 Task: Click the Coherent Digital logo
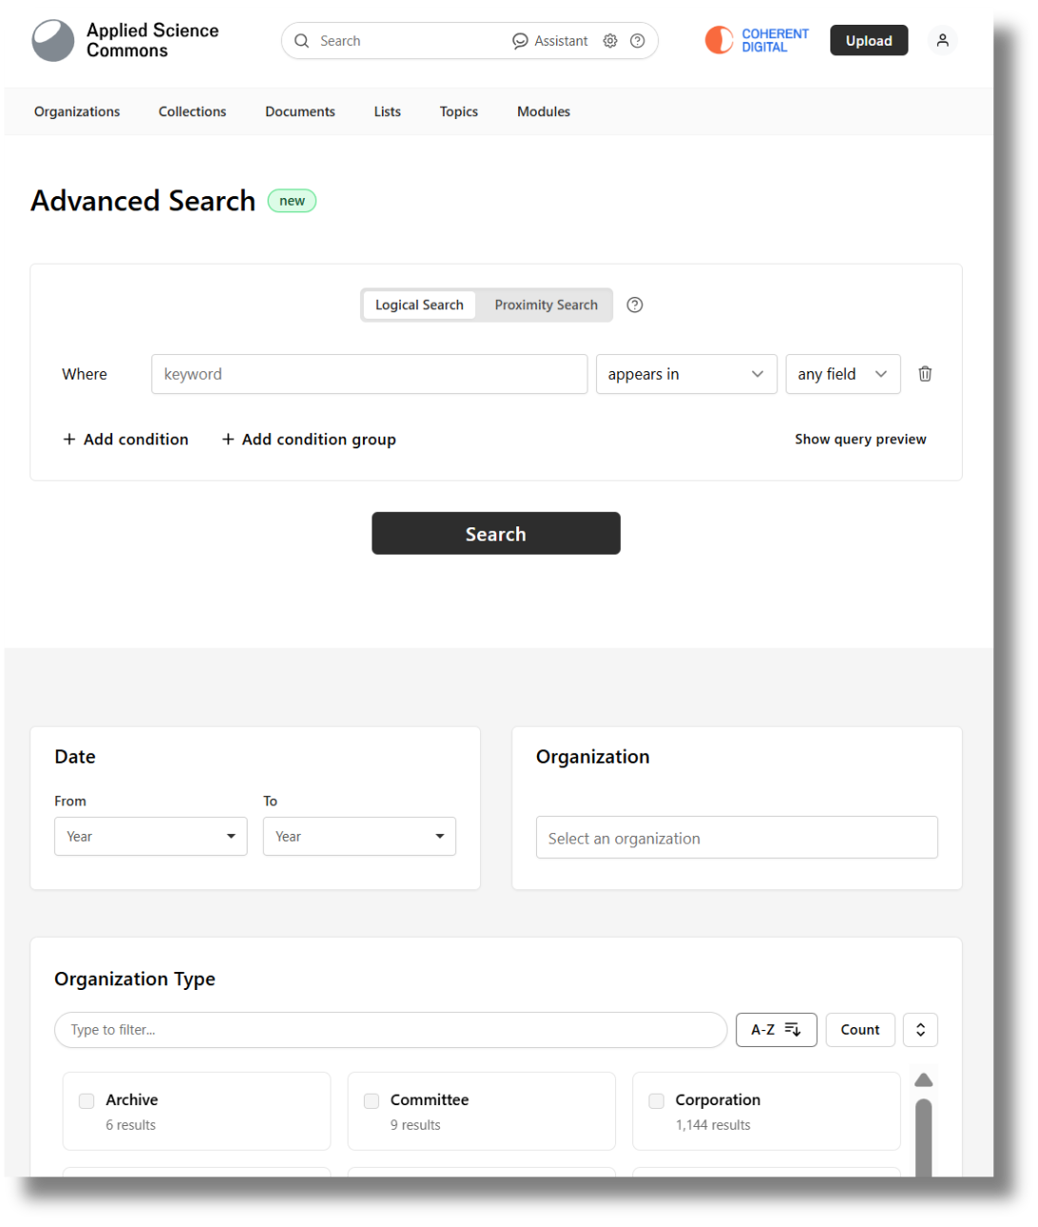coord(757,40)
